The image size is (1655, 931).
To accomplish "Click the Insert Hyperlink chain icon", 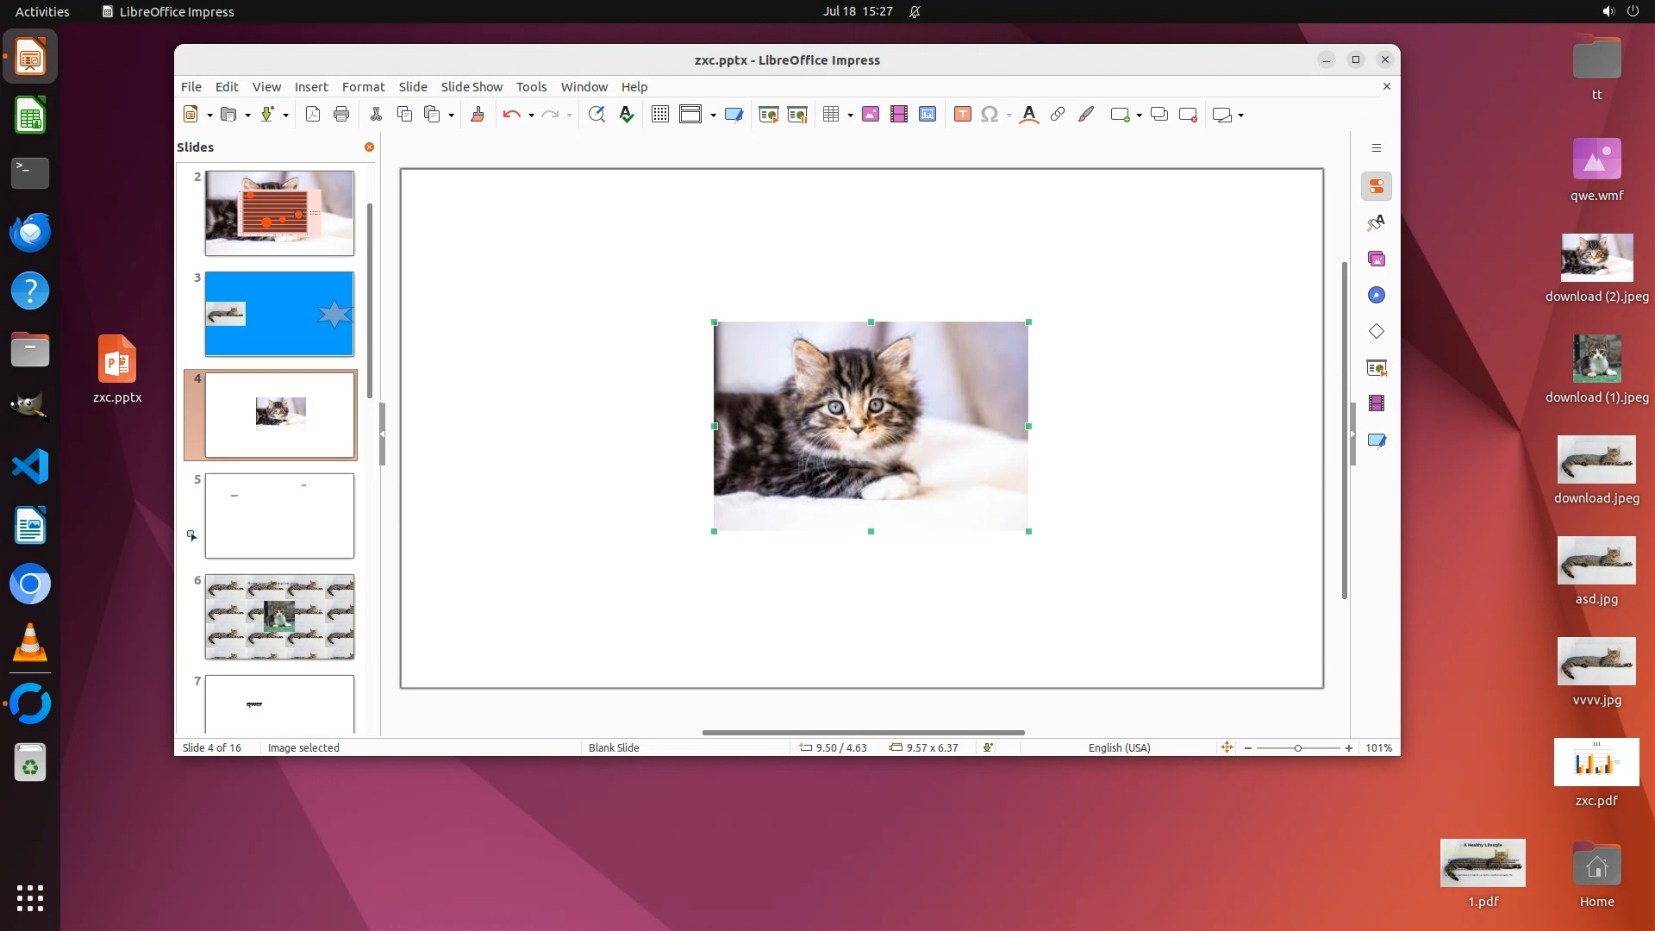I will [x=1058, y=115].
